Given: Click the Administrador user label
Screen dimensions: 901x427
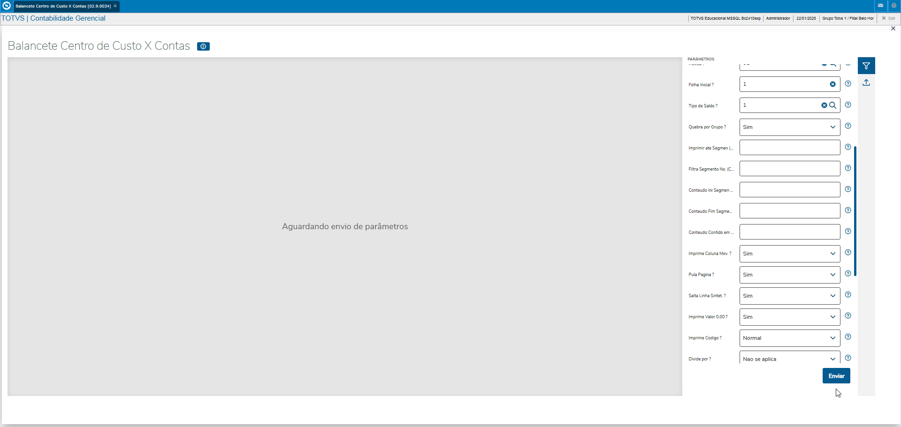Looking at the screenshot, I should click(778, 18).
